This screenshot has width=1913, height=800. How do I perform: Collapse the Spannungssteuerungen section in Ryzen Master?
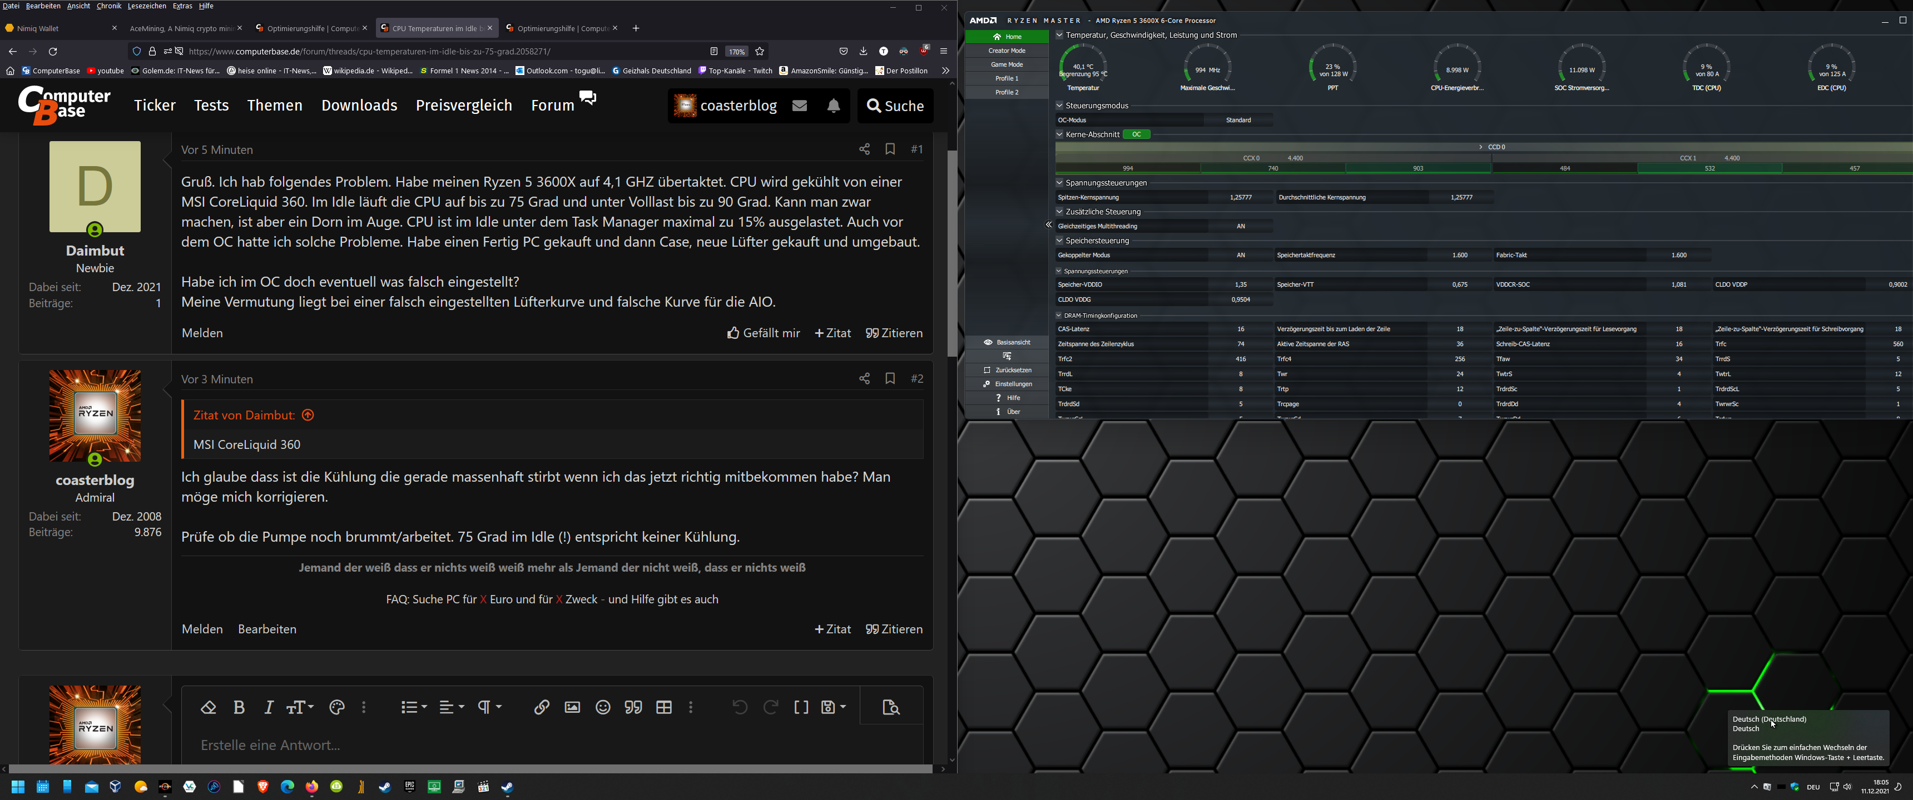point(1060,183)
